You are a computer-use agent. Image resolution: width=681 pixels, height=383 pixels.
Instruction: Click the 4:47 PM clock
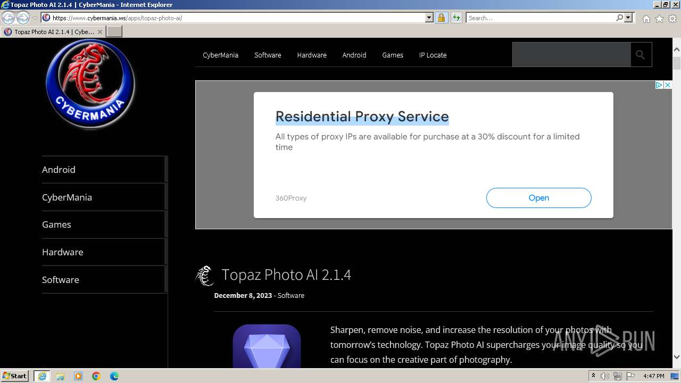pos(653,376)
